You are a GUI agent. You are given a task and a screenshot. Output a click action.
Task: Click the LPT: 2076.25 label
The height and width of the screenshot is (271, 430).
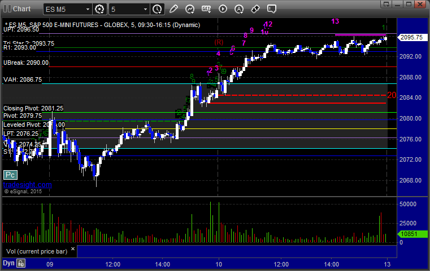point(21,134)
